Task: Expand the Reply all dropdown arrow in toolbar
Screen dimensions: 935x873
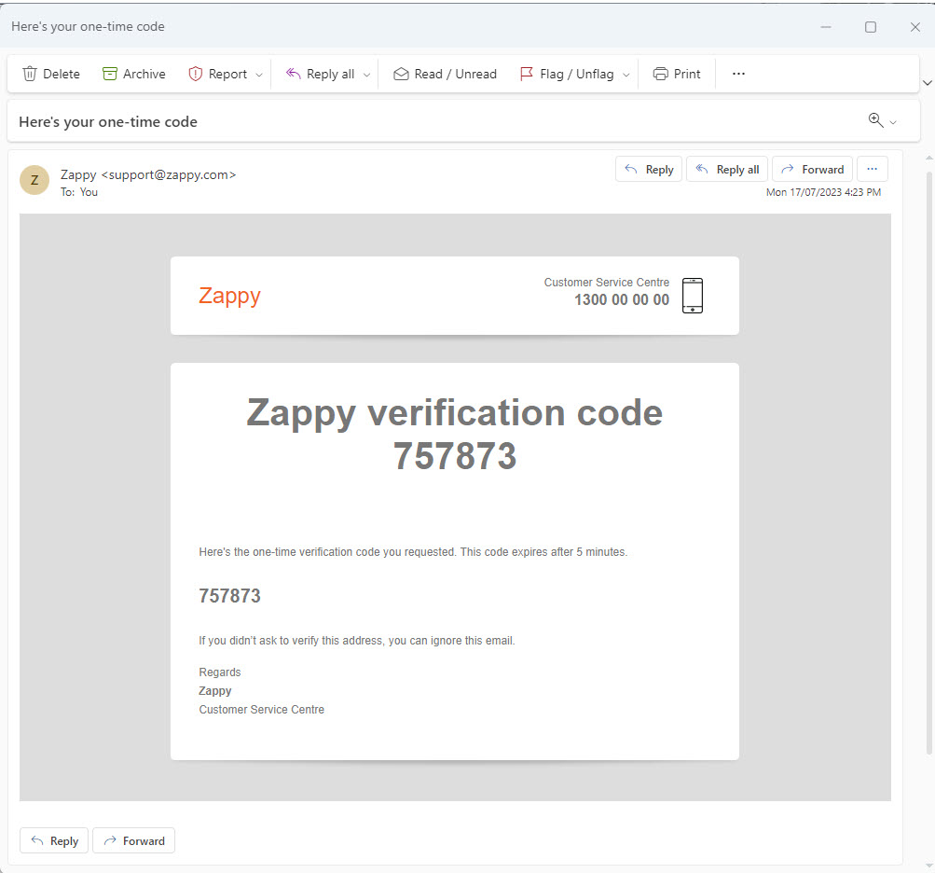Action: tap(366, 75)
